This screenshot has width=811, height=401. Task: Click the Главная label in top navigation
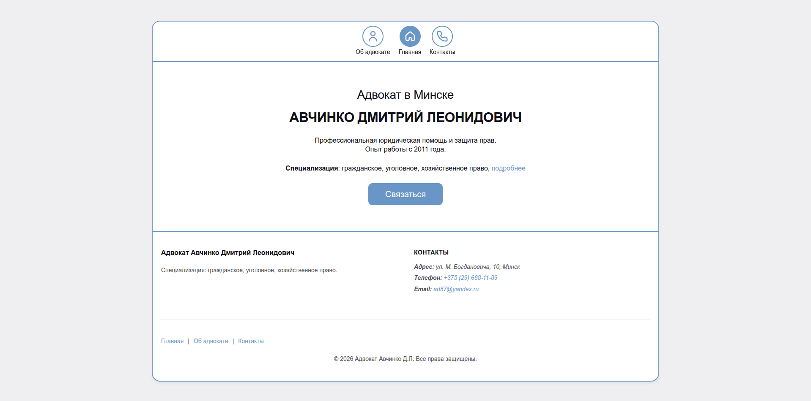(410, 52)
